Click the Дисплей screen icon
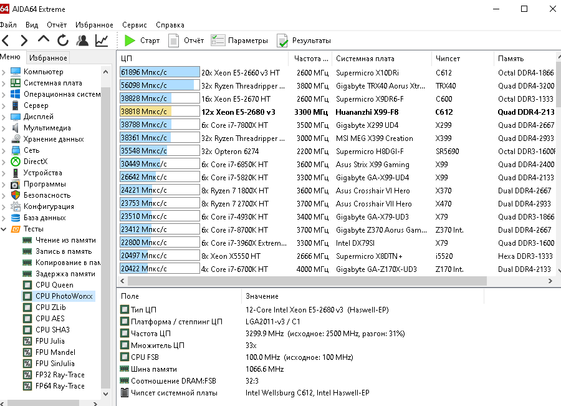 tap(16, 117)
